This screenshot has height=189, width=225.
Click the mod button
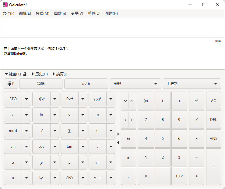pos(13,131)
